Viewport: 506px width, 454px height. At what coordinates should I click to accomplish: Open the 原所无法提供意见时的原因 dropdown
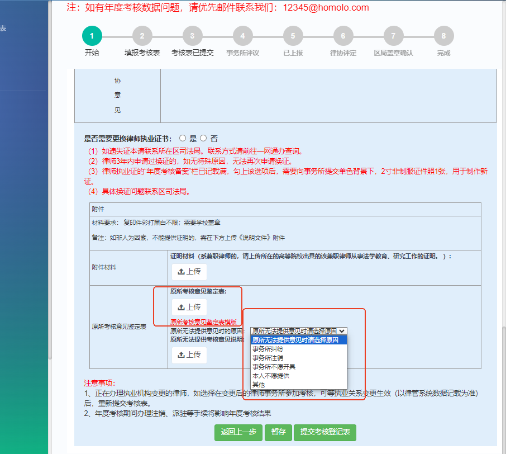click(298, 331)
